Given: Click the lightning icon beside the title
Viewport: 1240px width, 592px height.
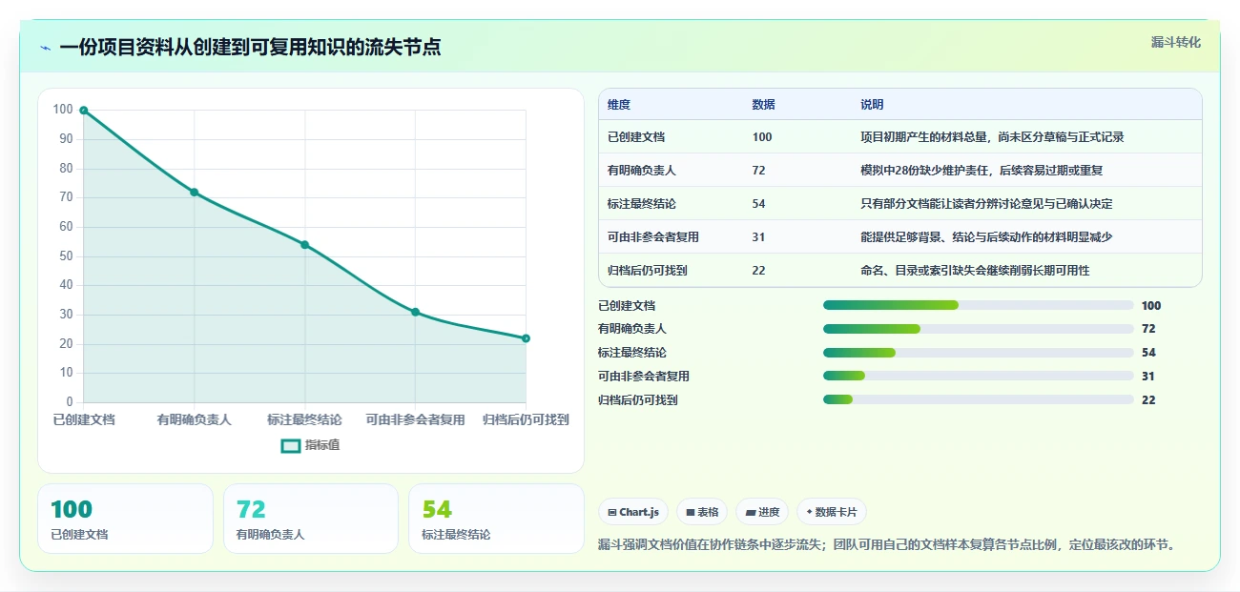Looking at the screenshot, I should coord(46,48).
